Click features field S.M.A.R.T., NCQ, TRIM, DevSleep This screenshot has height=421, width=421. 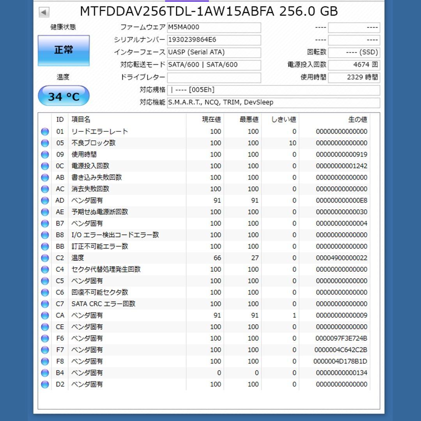point(274,103)
